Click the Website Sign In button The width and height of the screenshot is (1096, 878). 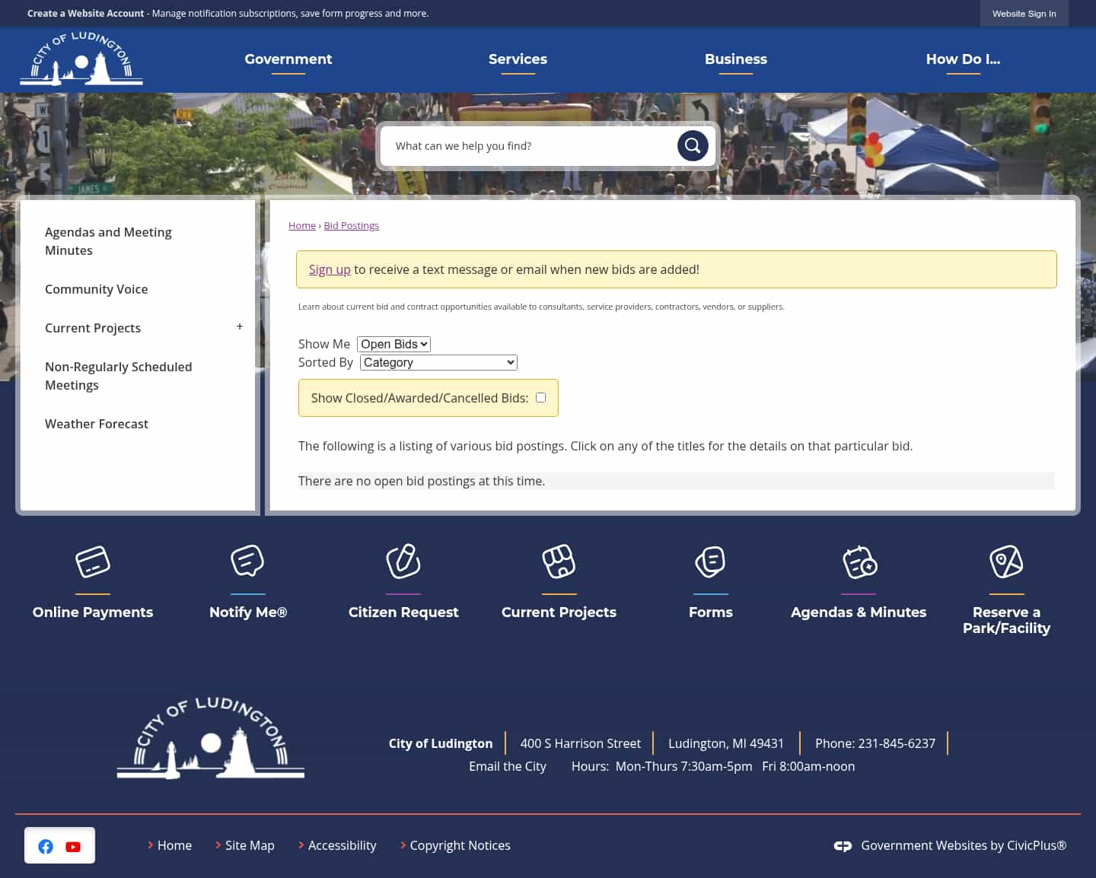point(1024,14)
